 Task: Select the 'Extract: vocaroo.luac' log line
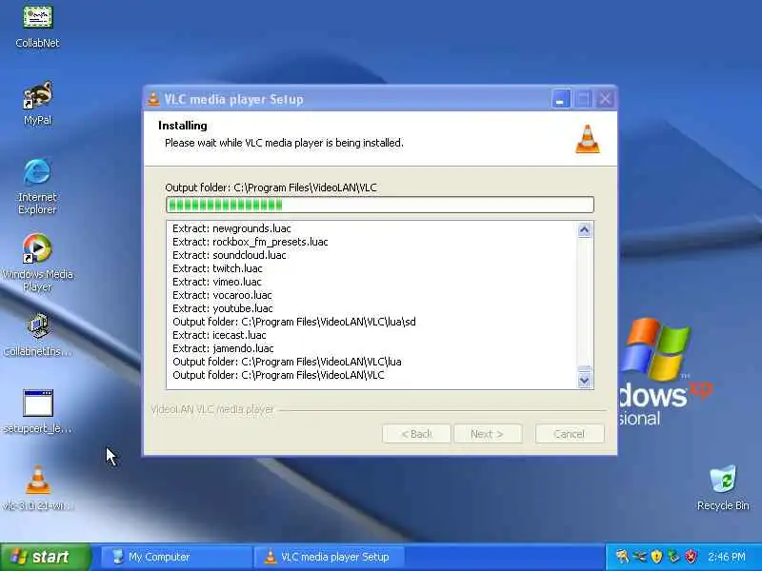point(222,295)
